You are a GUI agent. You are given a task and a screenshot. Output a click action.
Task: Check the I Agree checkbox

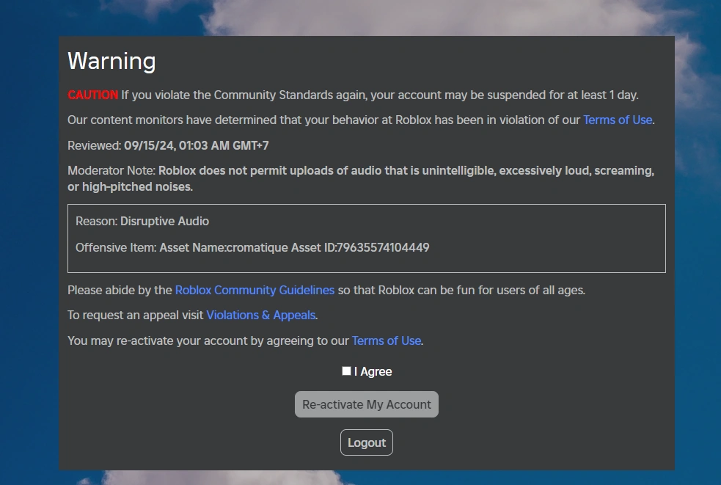[x=346, y=371]
